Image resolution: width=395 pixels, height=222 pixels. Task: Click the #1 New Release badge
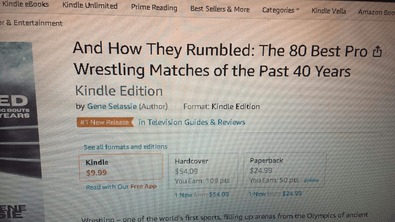[105, 123]
